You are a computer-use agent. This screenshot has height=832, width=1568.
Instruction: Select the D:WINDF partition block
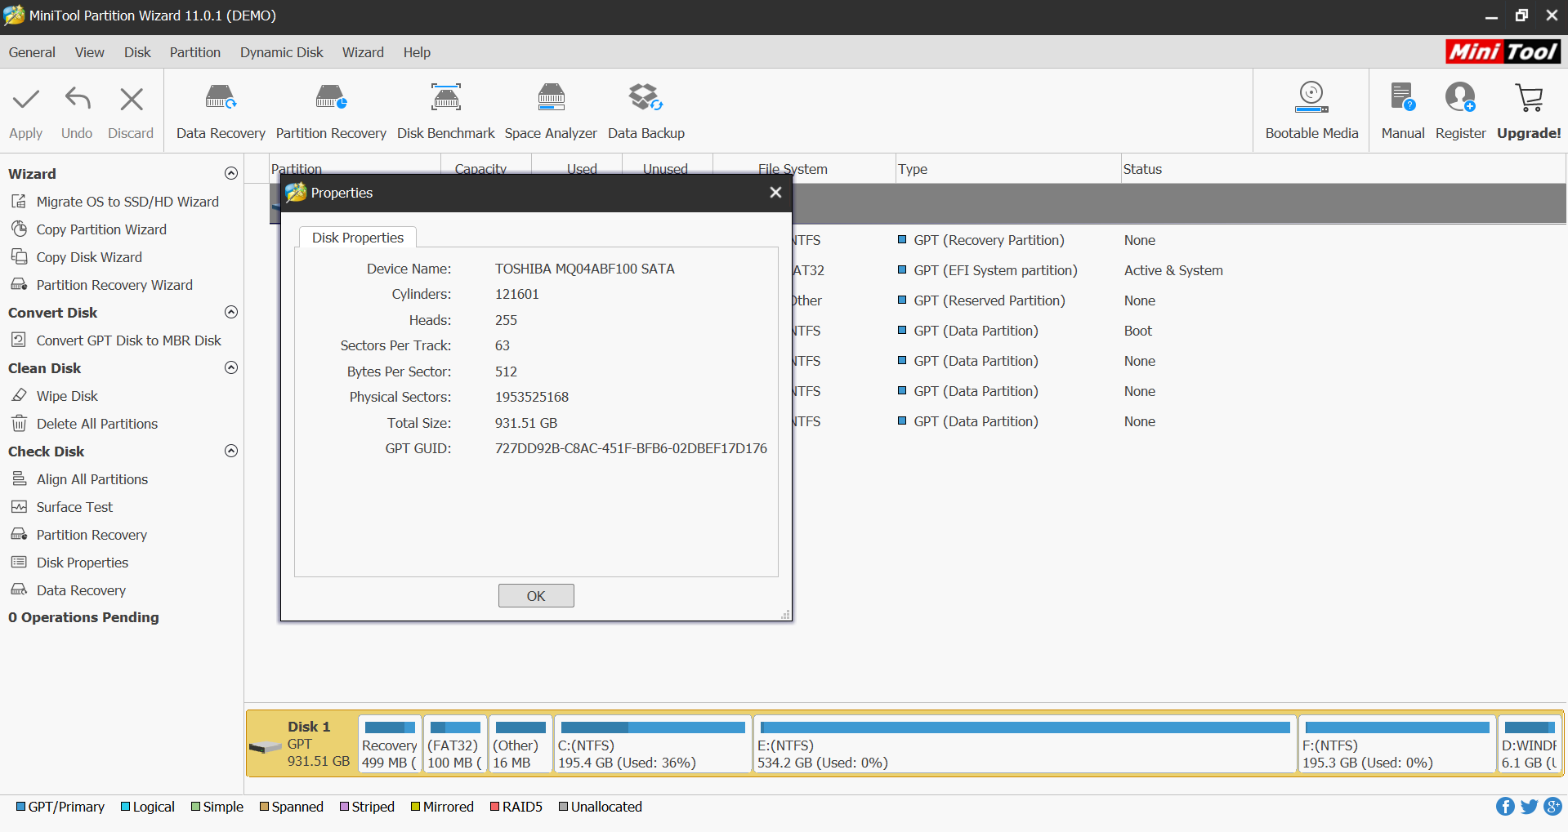(x=1530, y=744)
